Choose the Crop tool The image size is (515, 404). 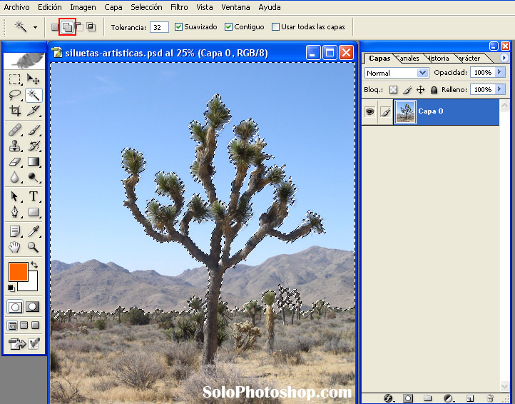[14, 111]
